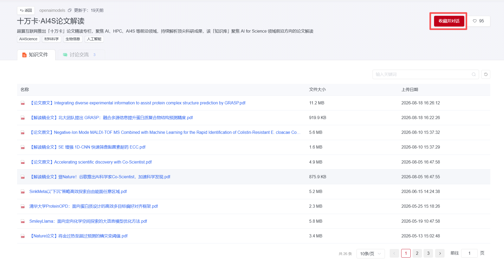
Task: Open the Co-Scientist paper original PDF link
Action: click(x=90, y=162)
